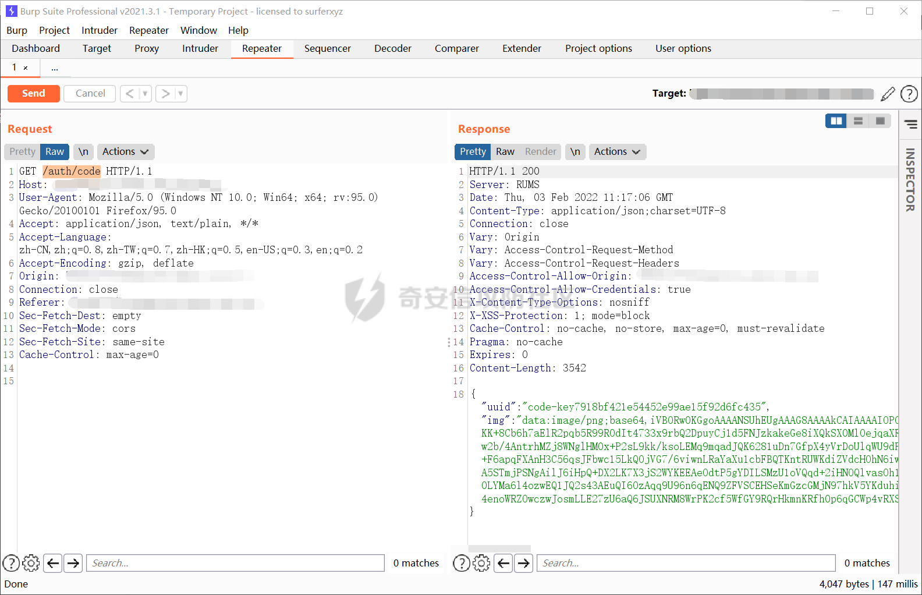Click Response horizontal scrollbar
Viewport: 922px width, 595px height.
coord(499,548)
